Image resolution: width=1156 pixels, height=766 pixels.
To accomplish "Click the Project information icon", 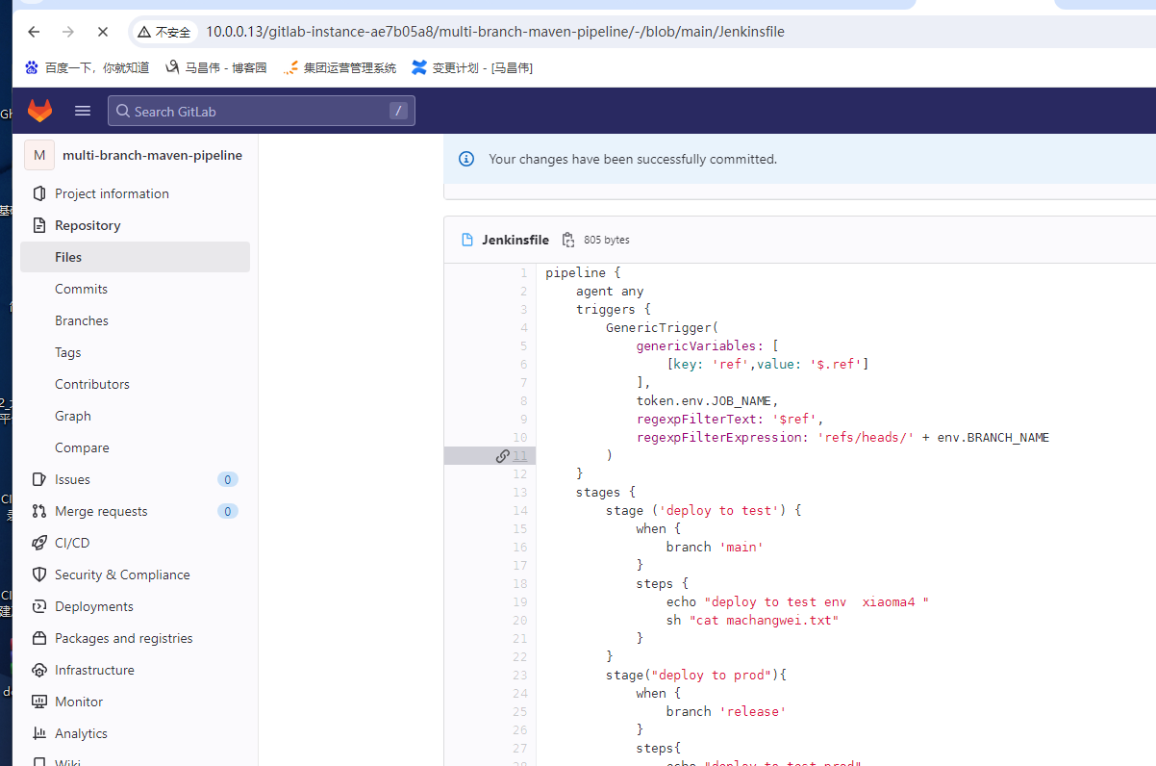I will [x=39, y=193].
